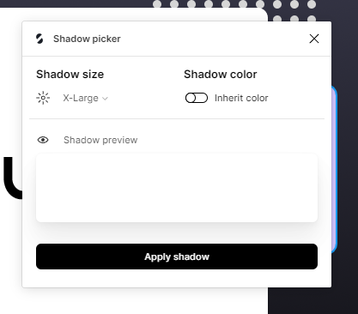Click the sun-shaped shadow size icon
The image size is (358, 314).
(x=43, y=98)
